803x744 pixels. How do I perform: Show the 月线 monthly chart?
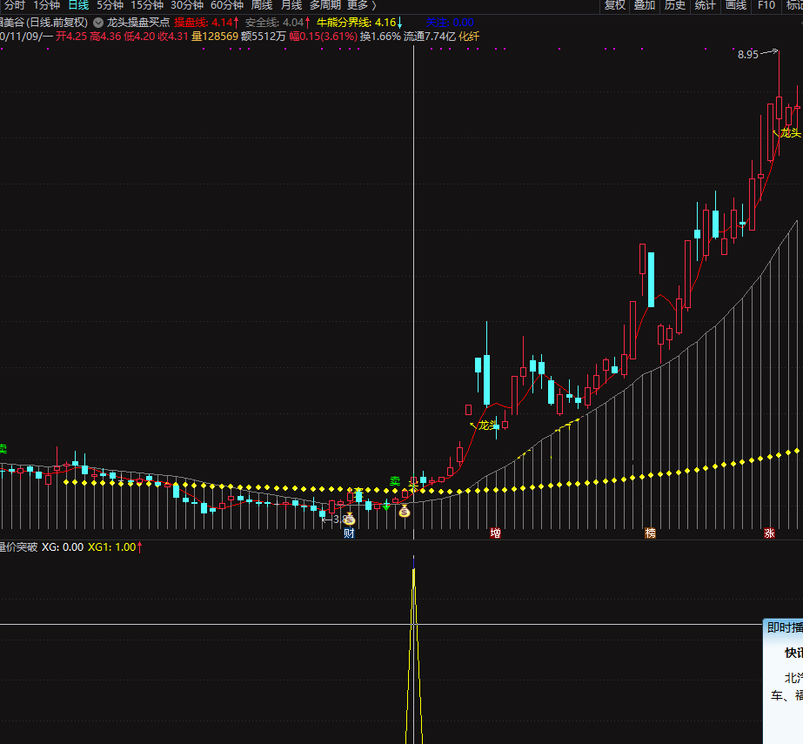291,5
